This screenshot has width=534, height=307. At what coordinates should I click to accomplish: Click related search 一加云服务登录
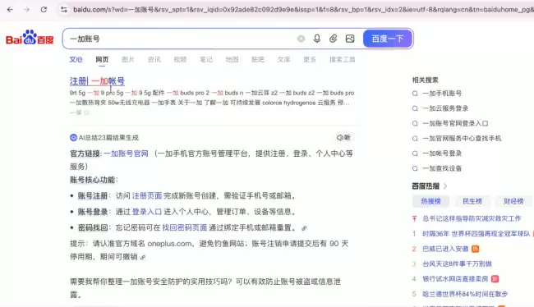pos(445,108)
